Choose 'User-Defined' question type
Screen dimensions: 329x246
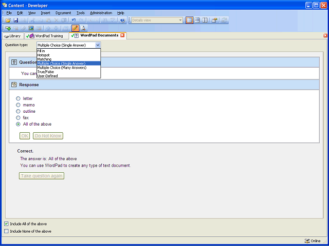click(68, 76)
